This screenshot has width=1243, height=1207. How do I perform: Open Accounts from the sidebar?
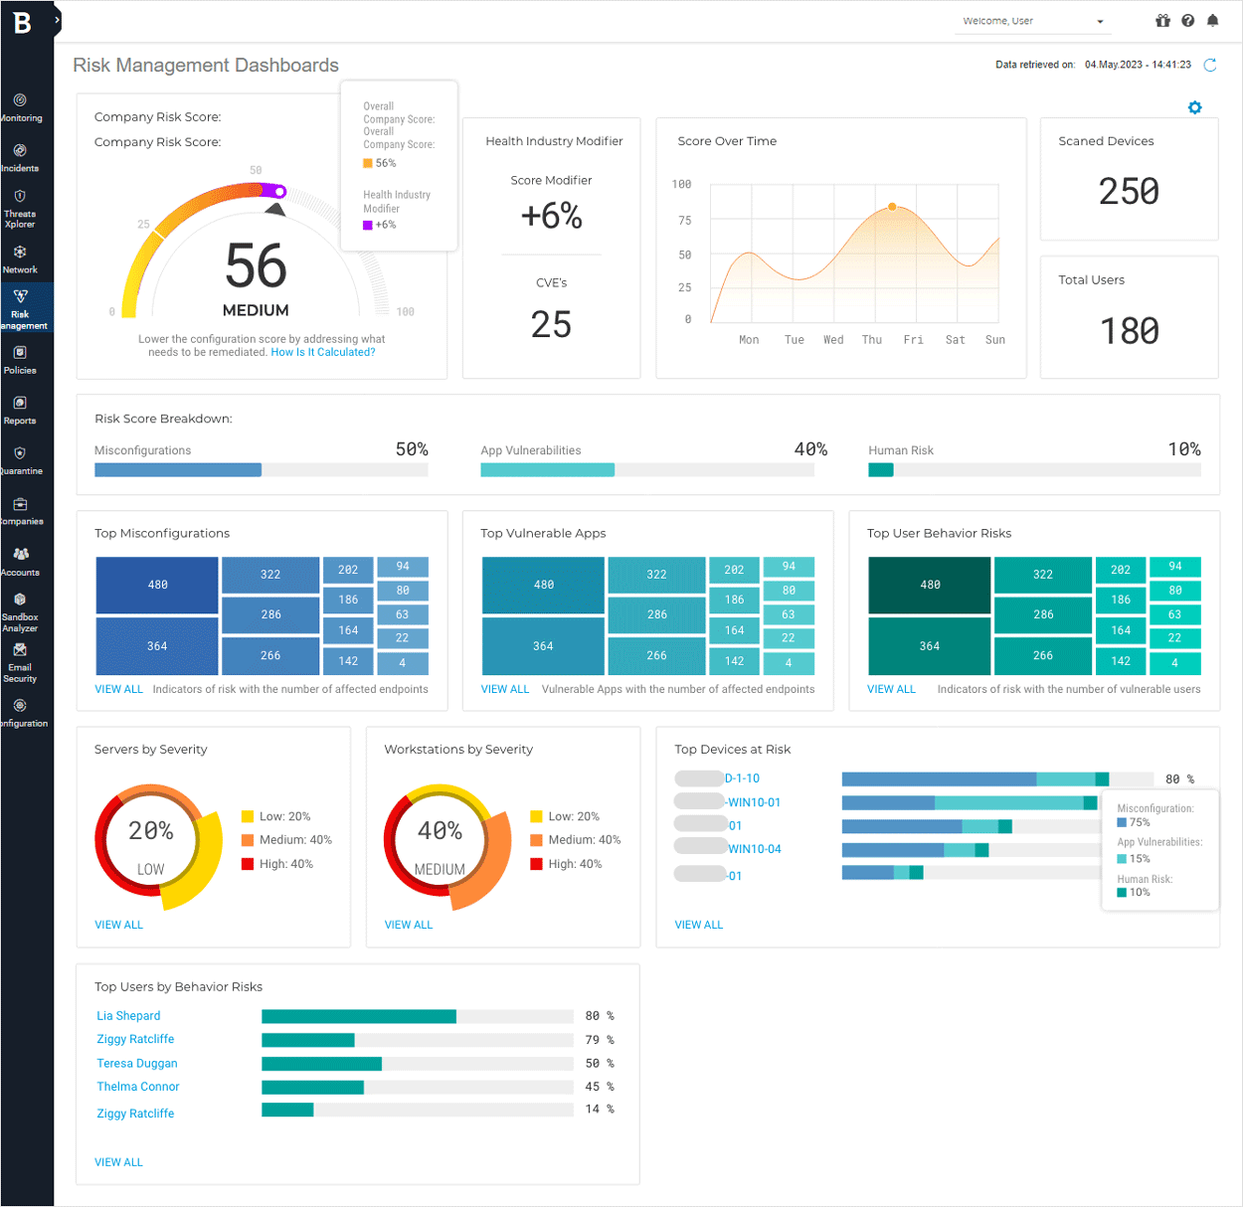pyautogui.click(x=20, y=560)
